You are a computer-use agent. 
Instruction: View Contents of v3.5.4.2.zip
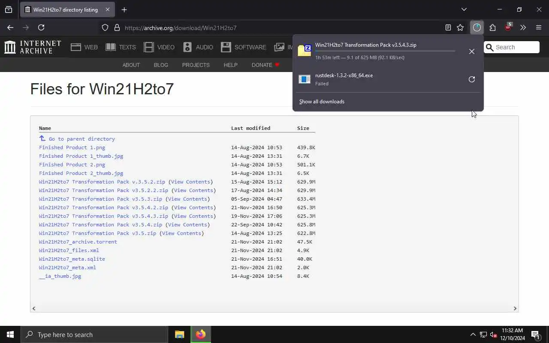[193, 208]
